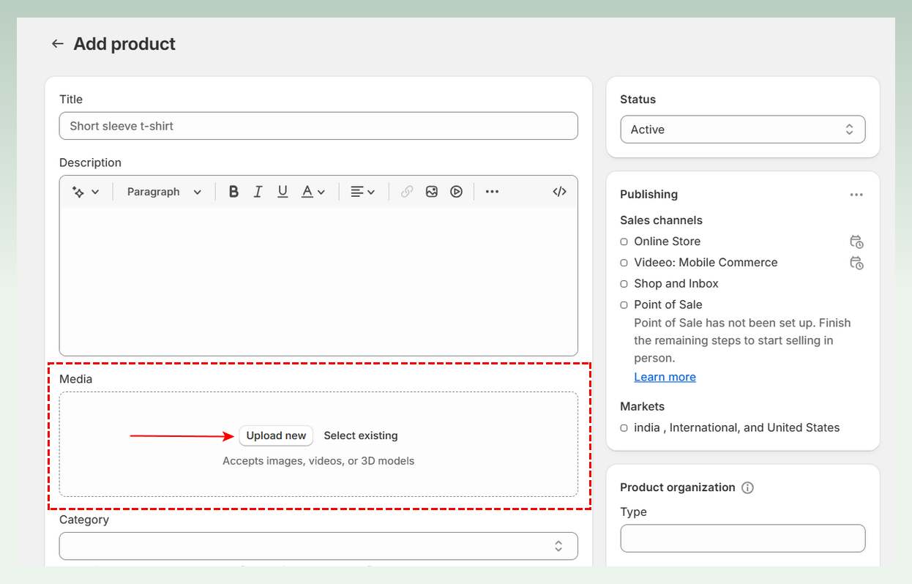Image resolution: width=912 pixels, height=584 pixels.
Task: Open the Publishing options ellipsis menu
Action: 856,194
